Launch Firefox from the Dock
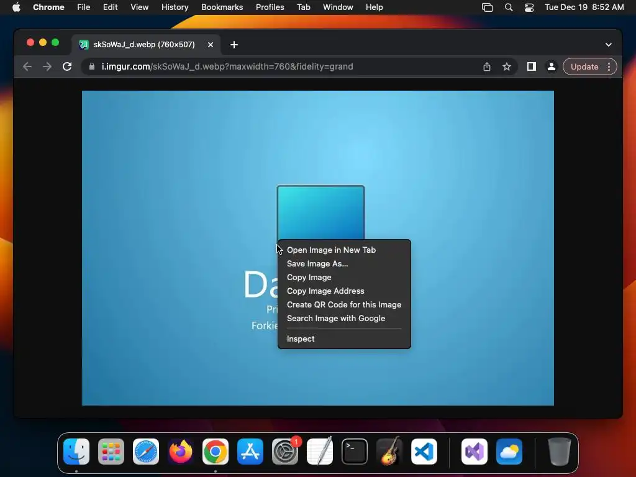Viewport: 636px width, 477px height. [181, 452]
